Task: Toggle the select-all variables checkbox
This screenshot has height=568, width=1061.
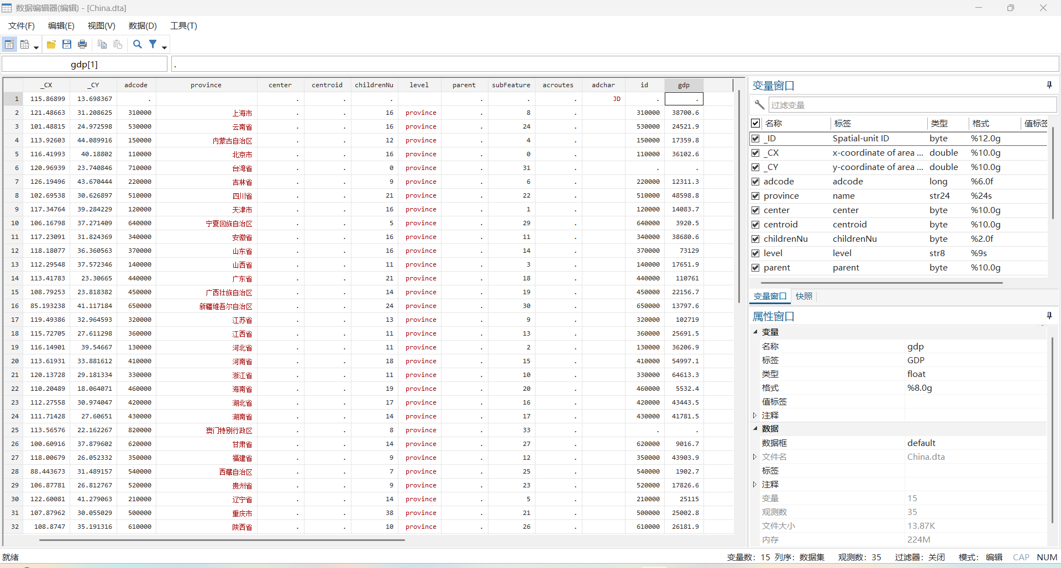Action: click(x=755, y=123)
